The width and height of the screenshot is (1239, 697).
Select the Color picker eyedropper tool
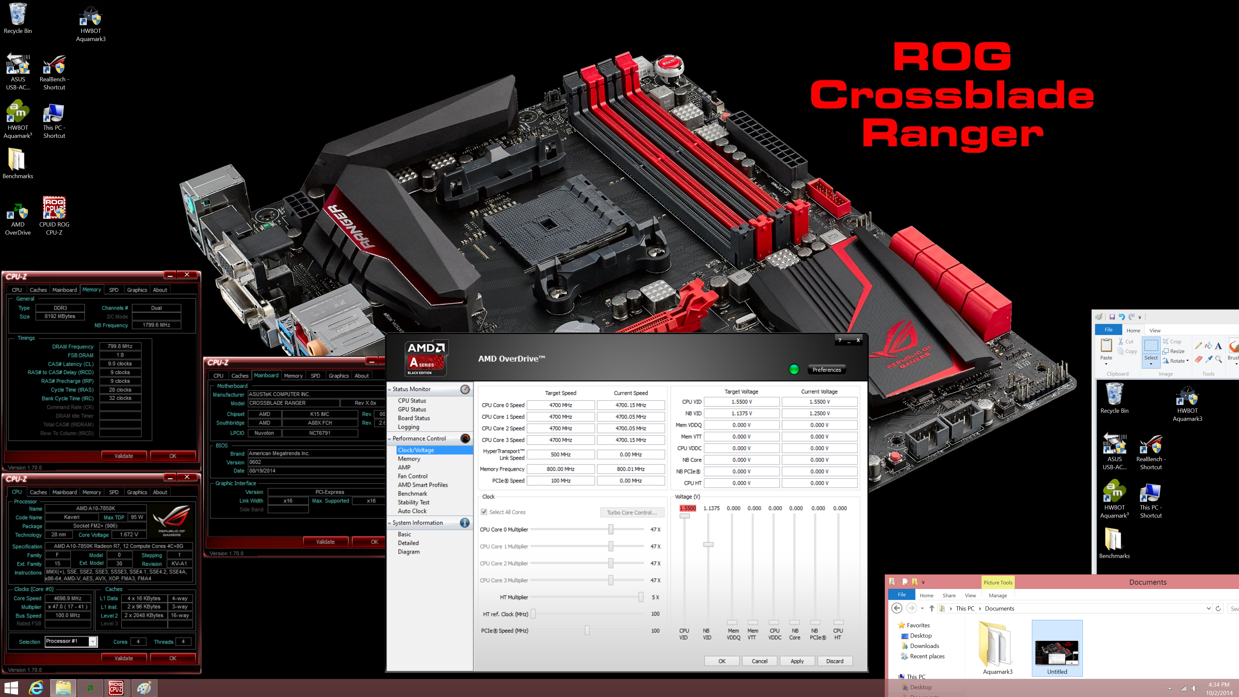tap(1208, 359)
